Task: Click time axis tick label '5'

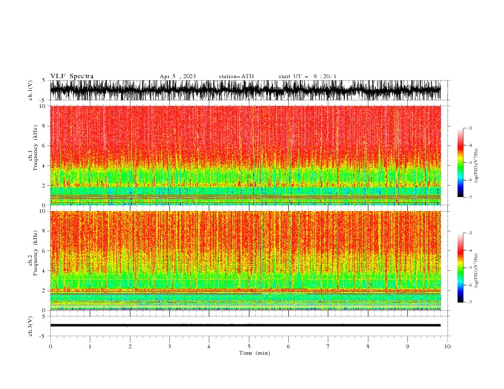Action: point(249,346)
